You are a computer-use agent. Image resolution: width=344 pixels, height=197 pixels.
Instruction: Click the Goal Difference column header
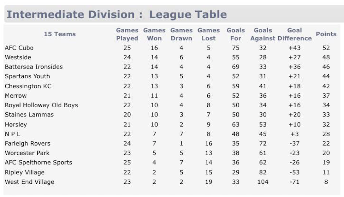click(294, 34)
